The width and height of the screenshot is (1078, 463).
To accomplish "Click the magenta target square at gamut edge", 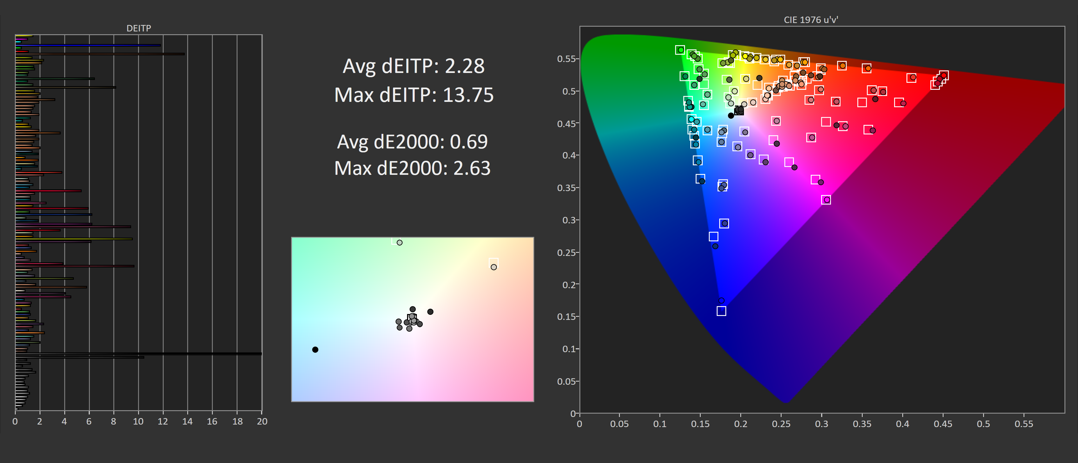I will (826, 200).
